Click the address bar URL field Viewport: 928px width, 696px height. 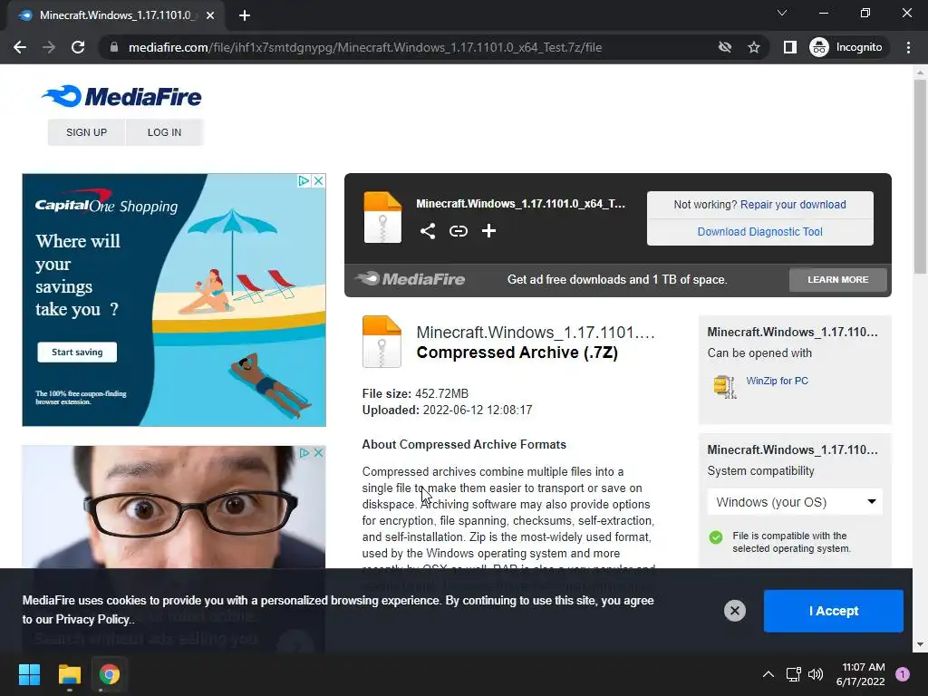click(365, 47)
